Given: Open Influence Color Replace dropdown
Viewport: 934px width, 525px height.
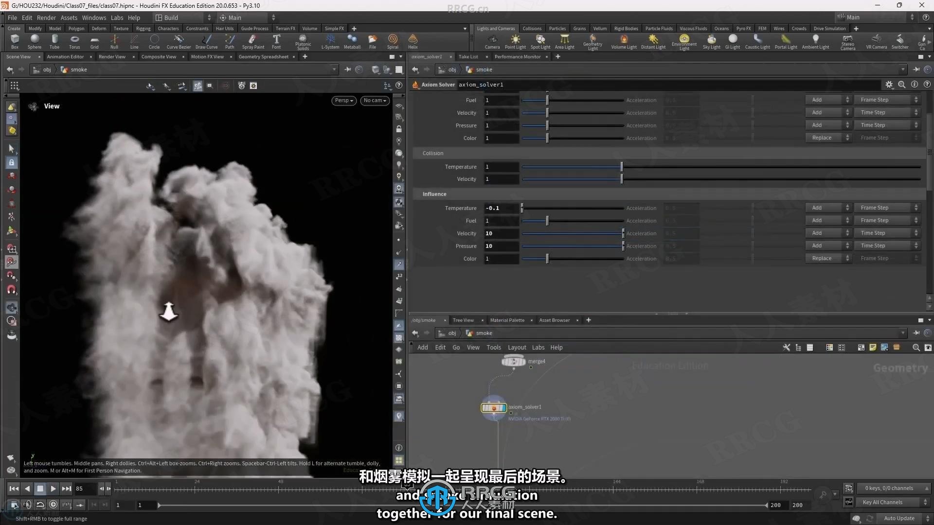Looking at the screenshot, I should coord(828,259).
